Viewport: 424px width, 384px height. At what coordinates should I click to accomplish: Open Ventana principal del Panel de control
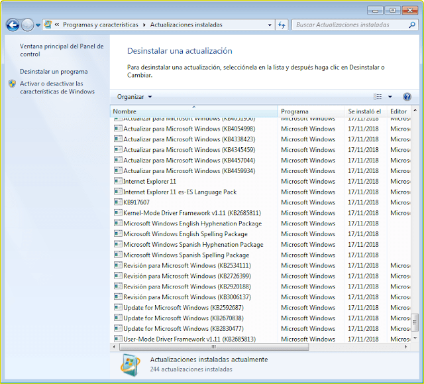coord(62,50)
